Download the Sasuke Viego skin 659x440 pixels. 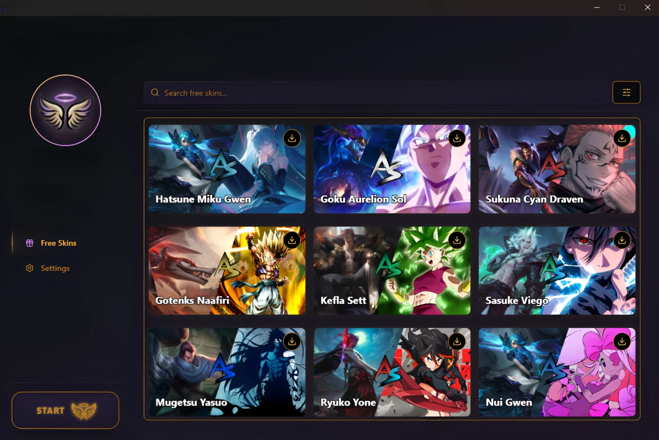622,240
